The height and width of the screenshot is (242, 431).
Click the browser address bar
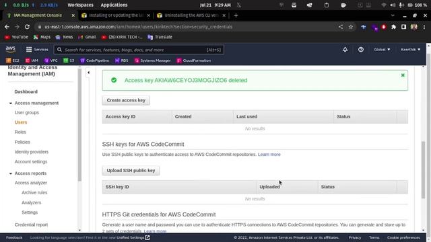190,27
